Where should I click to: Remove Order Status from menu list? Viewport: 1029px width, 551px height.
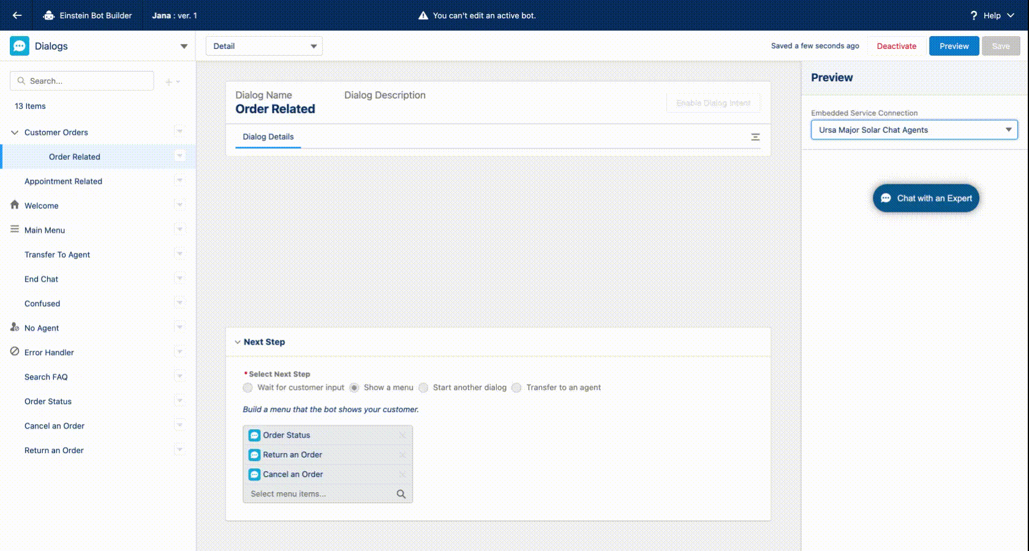point(402,435)
